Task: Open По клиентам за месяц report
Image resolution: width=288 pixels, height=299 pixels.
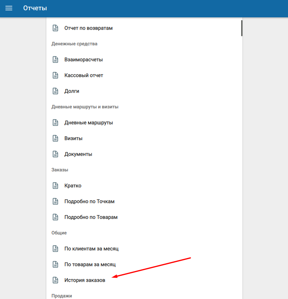Action: (91, 249)
